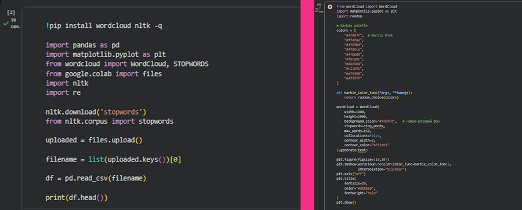
Task: Click the '#ff69b4' color string
Action: 354,45
